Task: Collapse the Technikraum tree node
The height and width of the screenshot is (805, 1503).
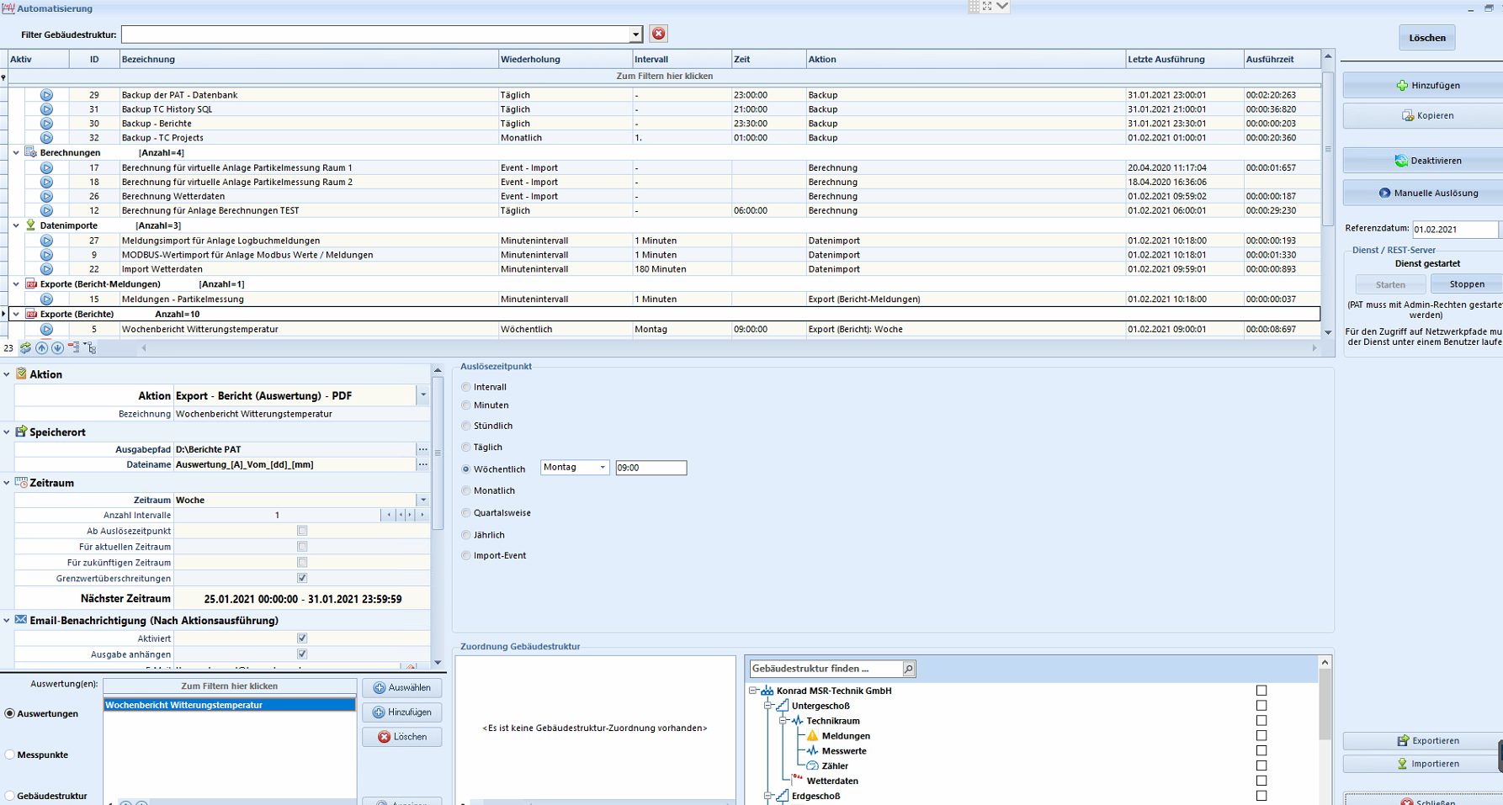Action: click(x=782, y=721)
